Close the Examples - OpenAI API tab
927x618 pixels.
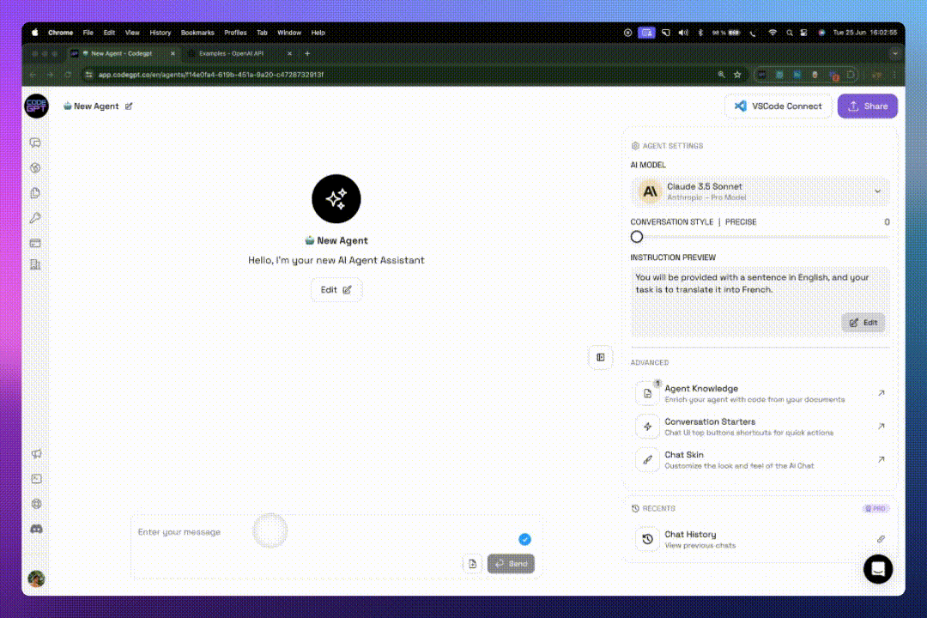(x=290, y=53)
